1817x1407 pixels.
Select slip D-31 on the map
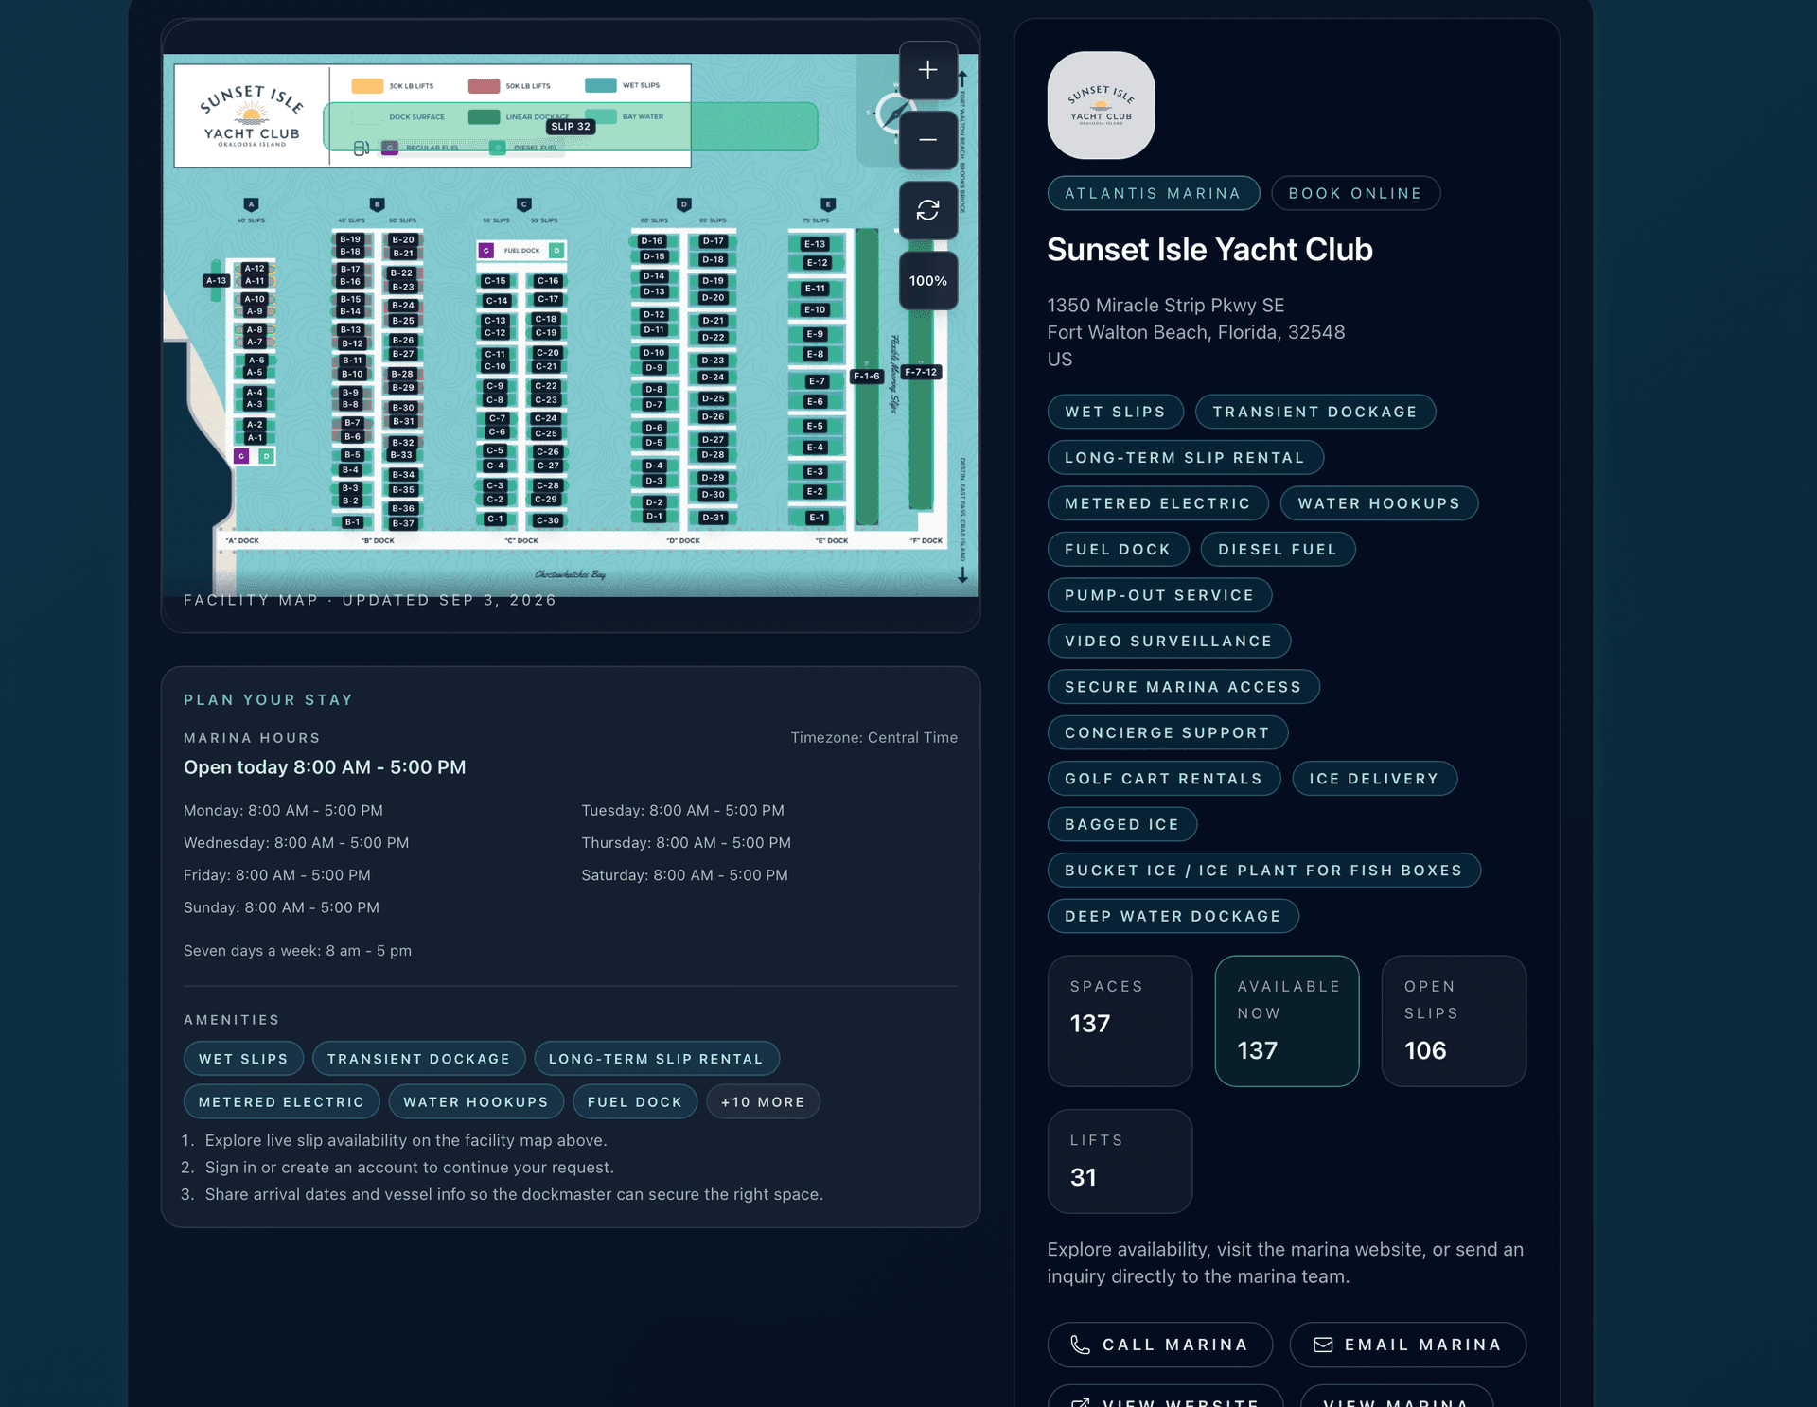(713, 518)
